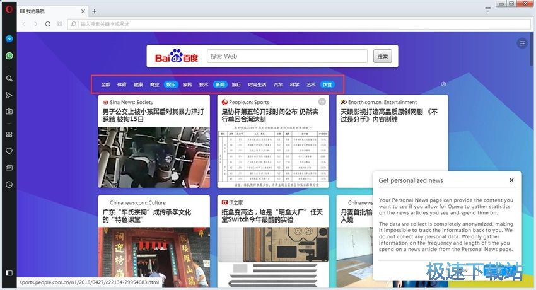This screenshot has height=290, width=536.
Task: Click Chinanews.com: Culture source label
Action: pyautogui.click(x=137, y=202)
